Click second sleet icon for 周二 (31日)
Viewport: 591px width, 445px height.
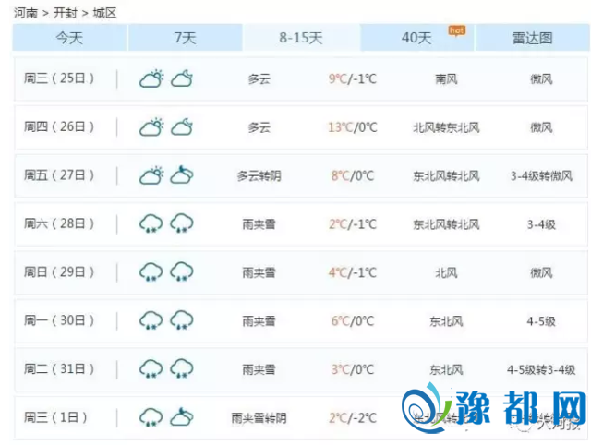coord(182,368)
